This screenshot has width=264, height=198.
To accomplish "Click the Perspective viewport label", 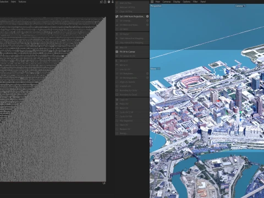I will [x=156, y=6].
